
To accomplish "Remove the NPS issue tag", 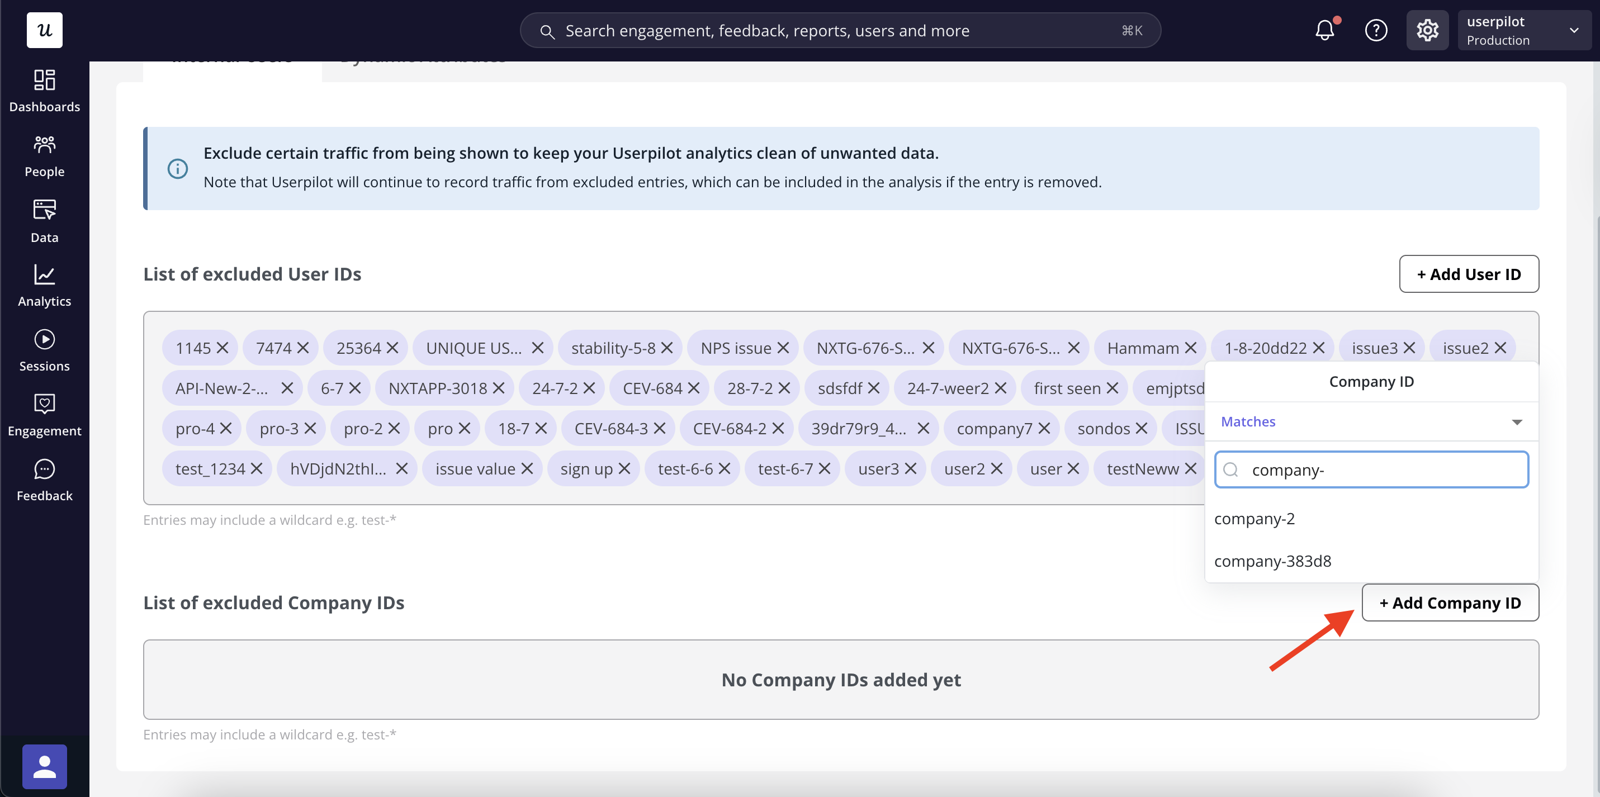I will pos(783,348).
